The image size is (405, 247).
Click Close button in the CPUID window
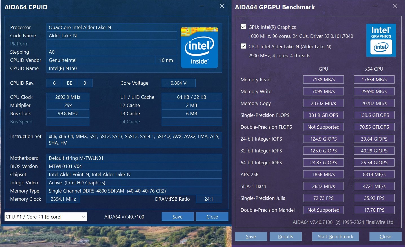[x=212, y=217]
